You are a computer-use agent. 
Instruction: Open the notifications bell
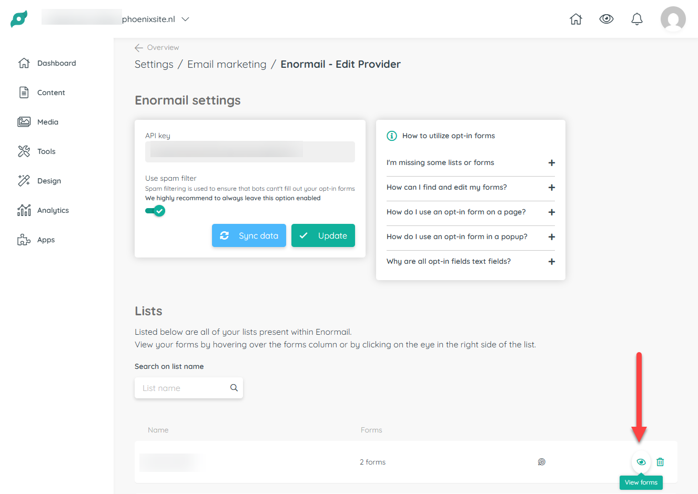(637, 19)
